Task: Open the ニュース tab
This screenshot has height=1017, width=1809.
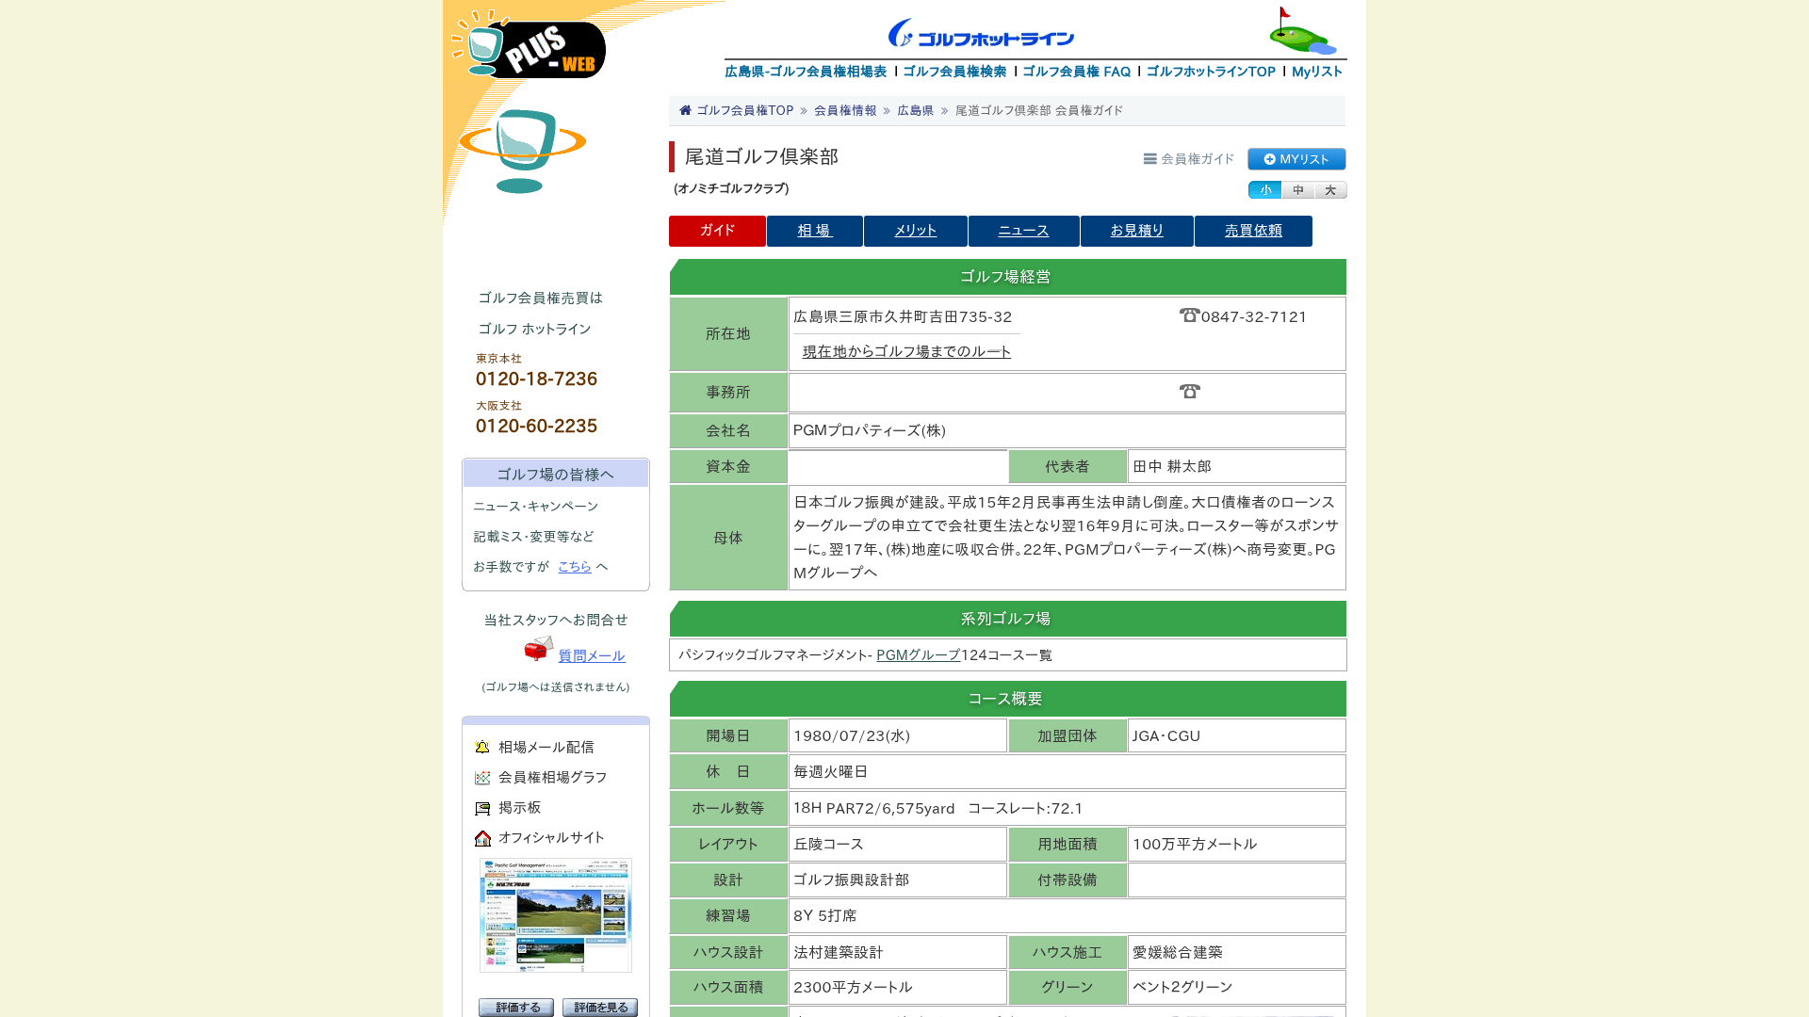Action: (1024, 231)
